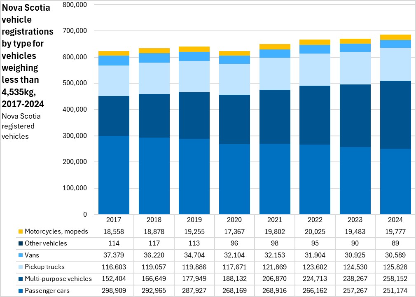Select the 2022 vans bar segment

tap(315, 49)
